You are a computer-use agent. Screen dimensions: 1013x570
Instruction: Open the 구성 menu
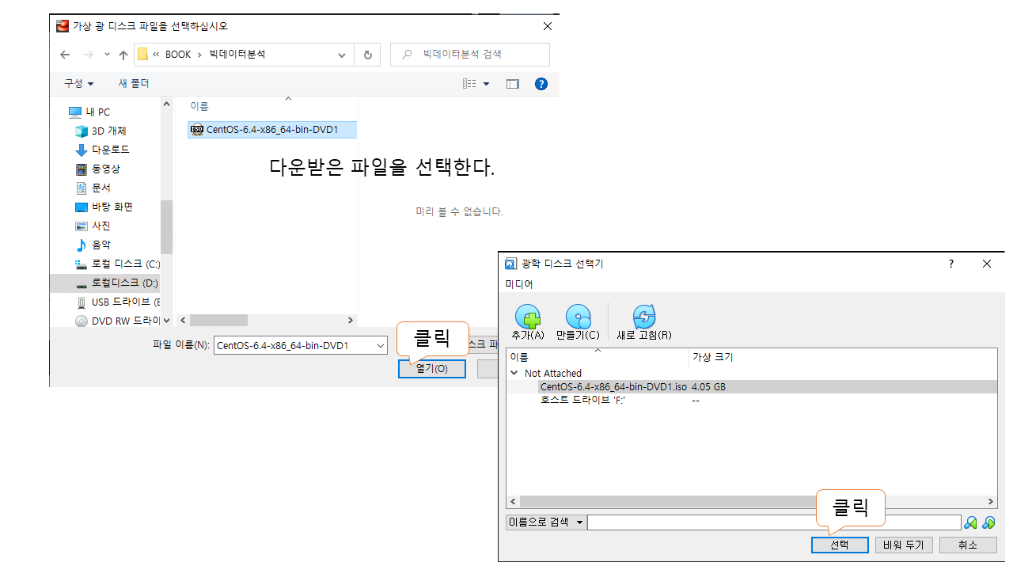point(78,84)
